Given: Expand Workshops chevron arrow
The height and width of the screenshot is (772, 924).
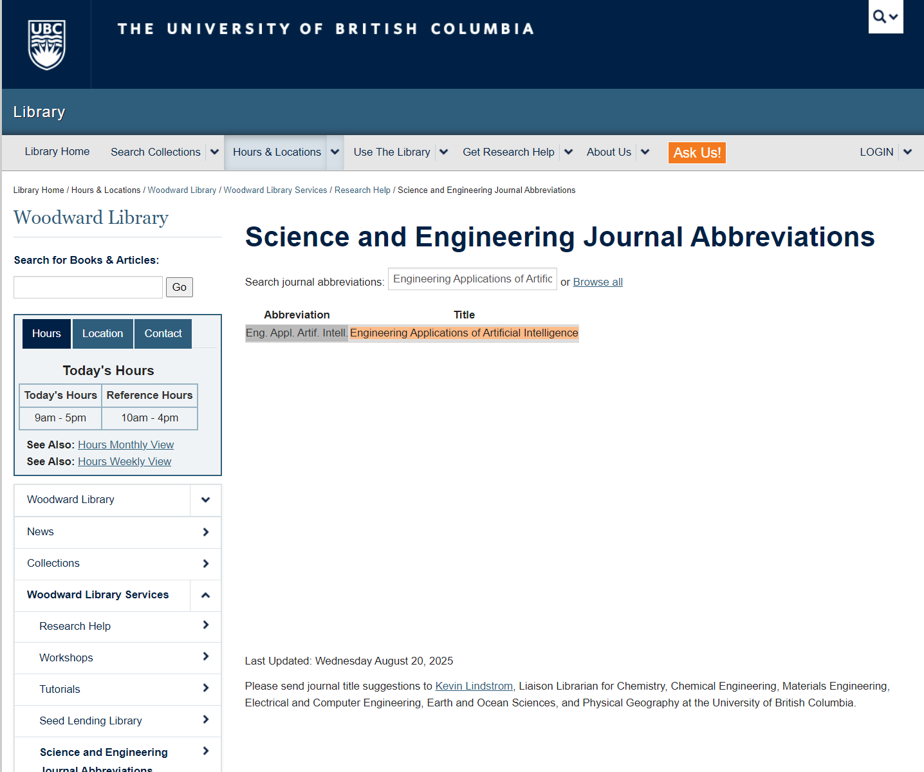Looking at the screenshot, I should coord(205,657).
